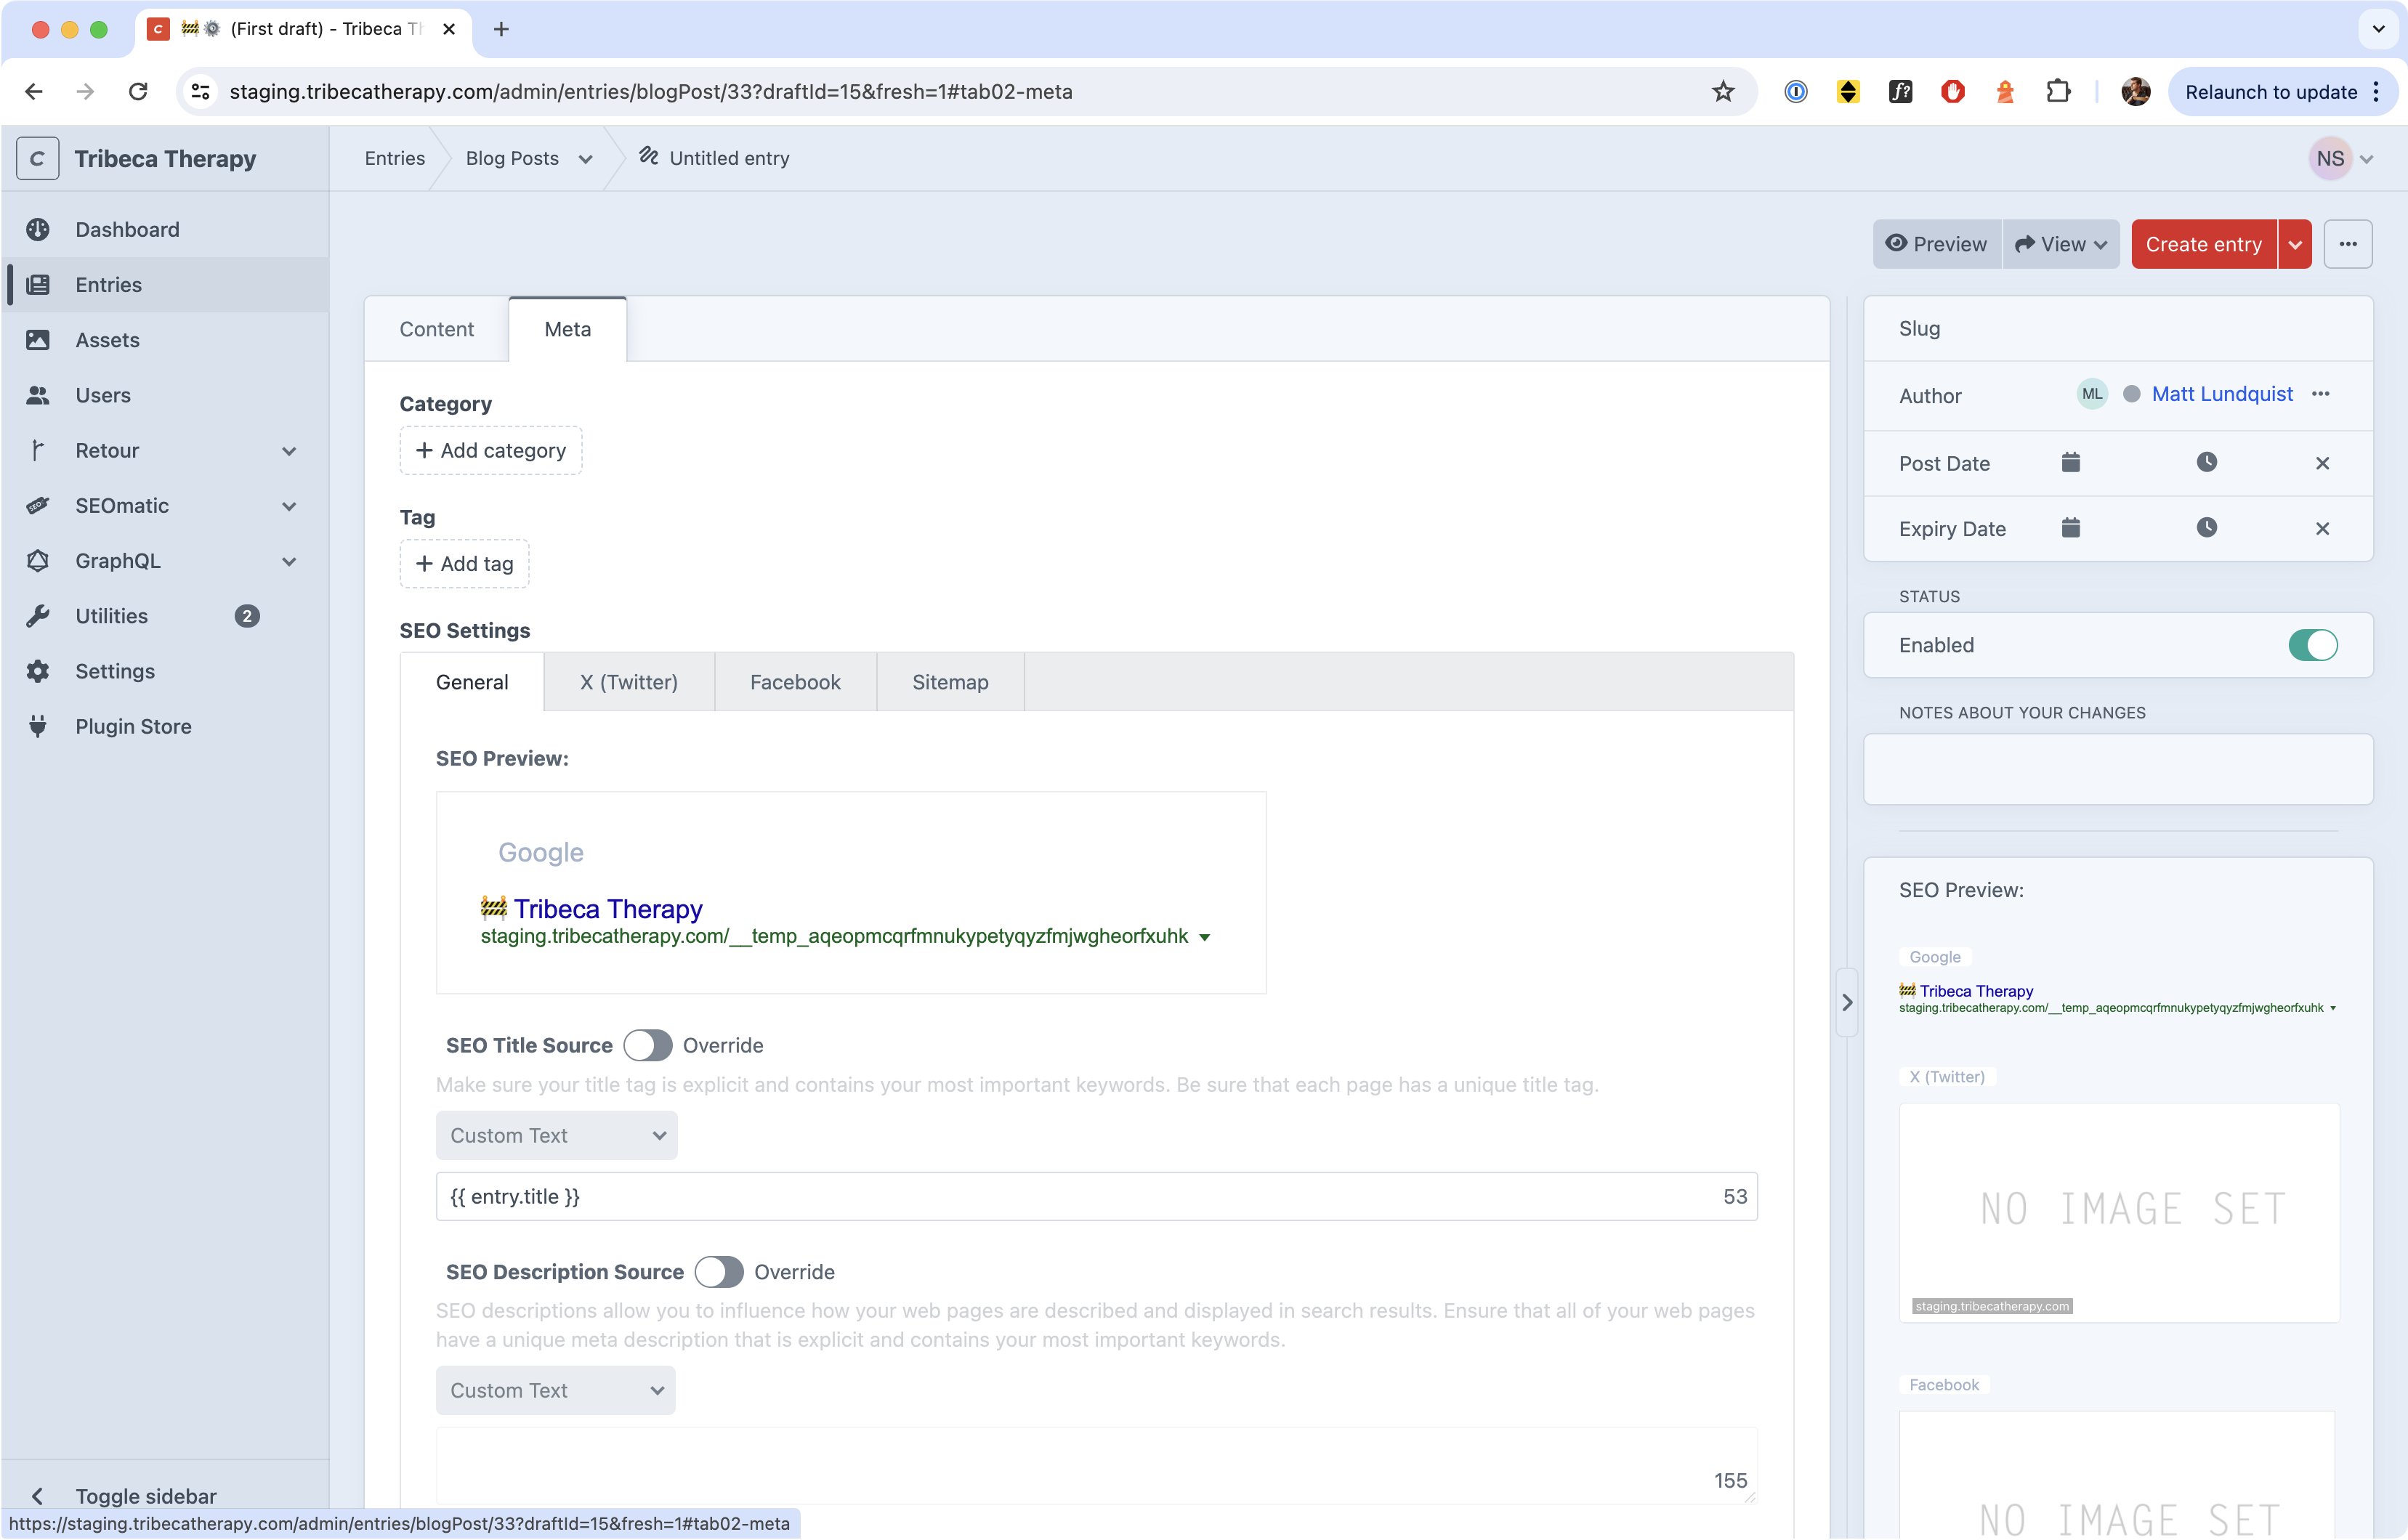This screenshot has height=1540, width=2408.
Task: Open the 1Password extension icon
Action: [x=1796, y=92]
